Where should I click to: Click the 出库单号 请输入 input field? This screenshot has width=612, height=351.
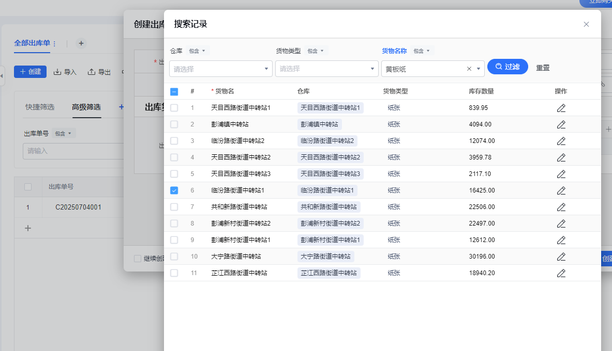73,151
